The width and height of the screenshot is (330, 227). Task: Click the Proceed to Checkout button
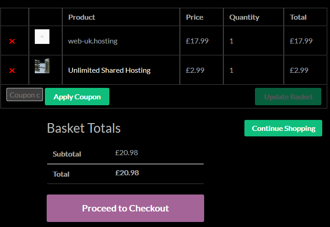click(125, 208)
